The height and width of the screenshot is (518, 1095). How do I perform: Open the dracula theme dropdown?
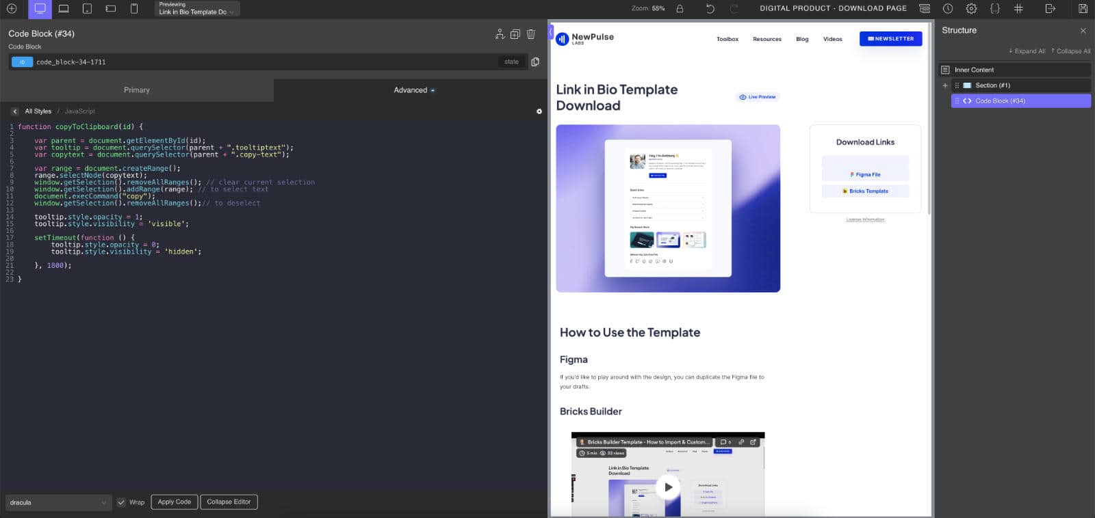(57, 502)
